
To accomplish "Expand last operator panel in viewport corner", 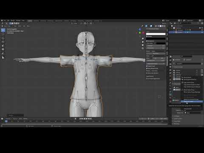I will (15, 115).
